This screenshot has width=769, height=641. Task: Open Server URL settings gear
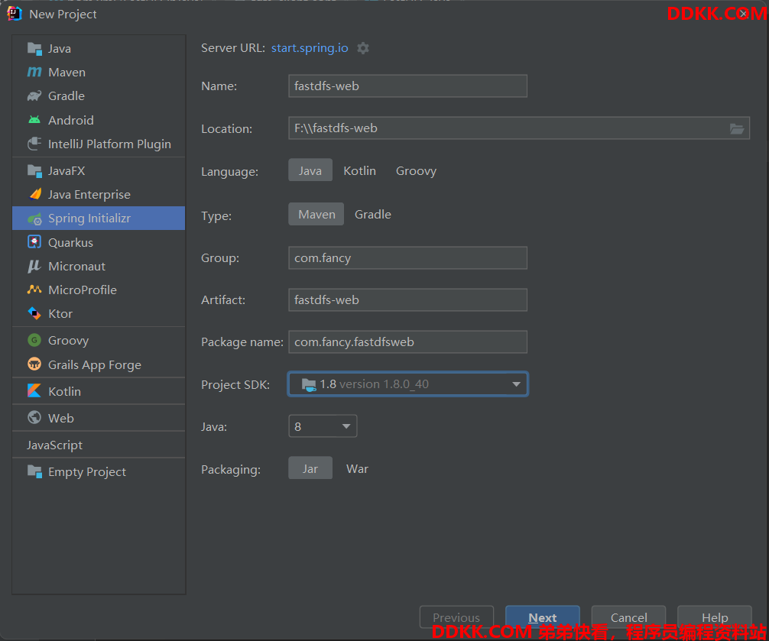363,48
